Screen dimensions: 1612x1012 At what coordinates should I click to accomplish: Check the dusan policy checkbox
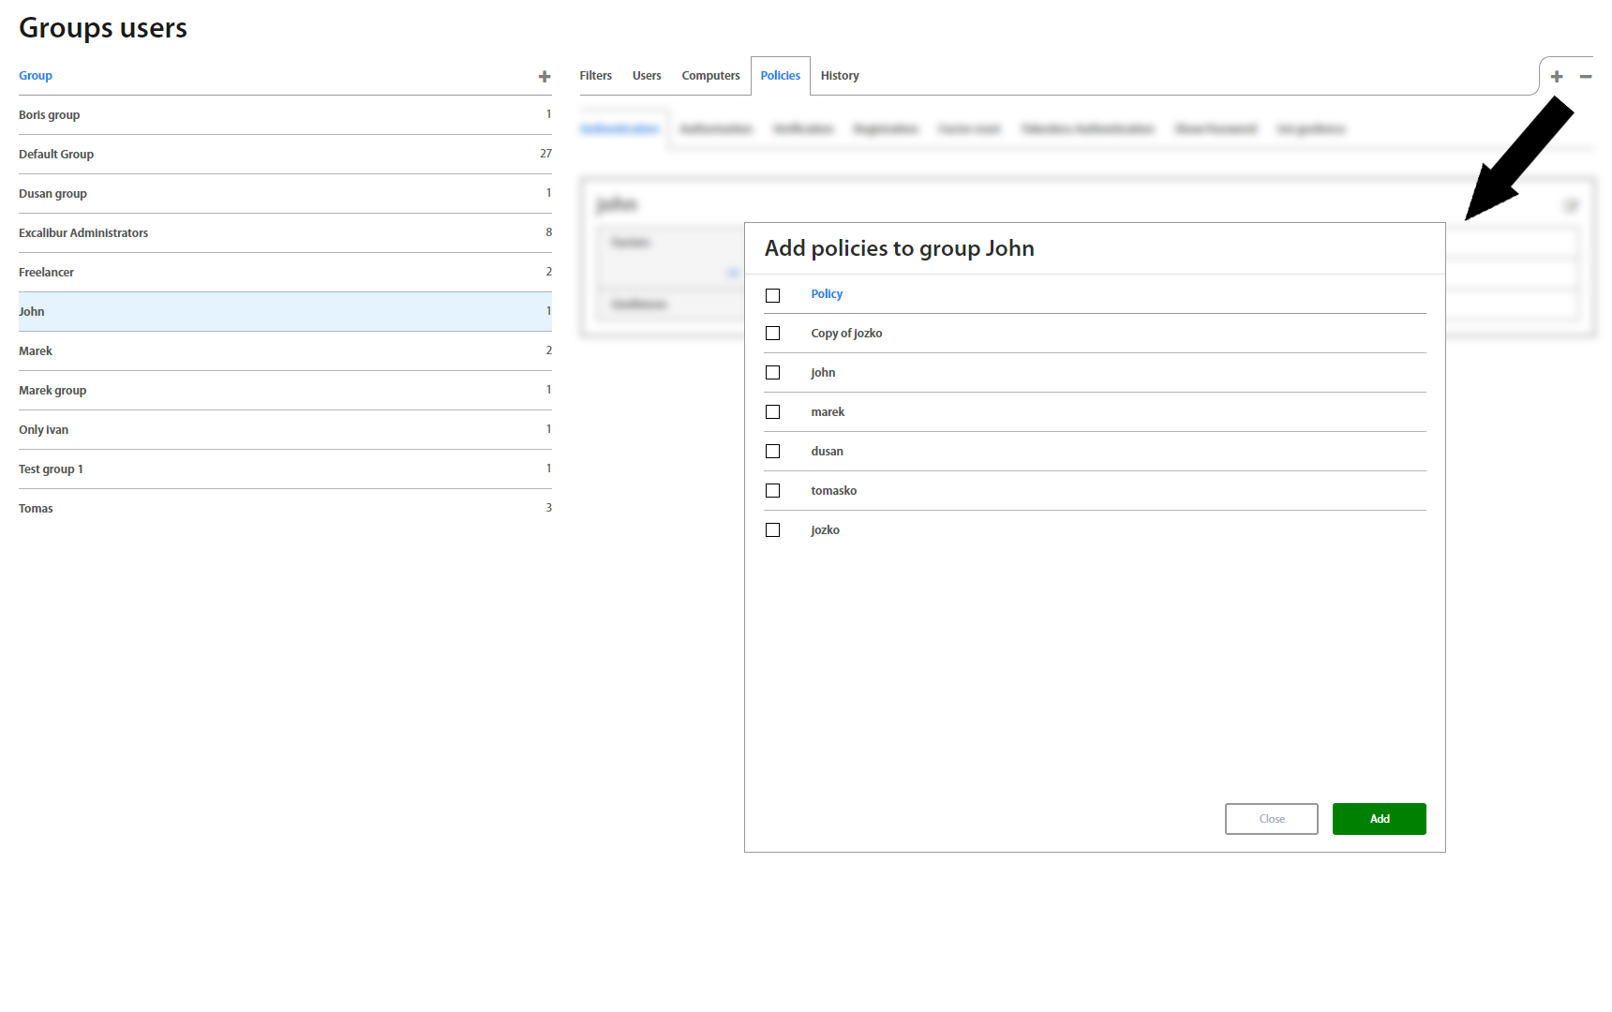coord(772,452)
